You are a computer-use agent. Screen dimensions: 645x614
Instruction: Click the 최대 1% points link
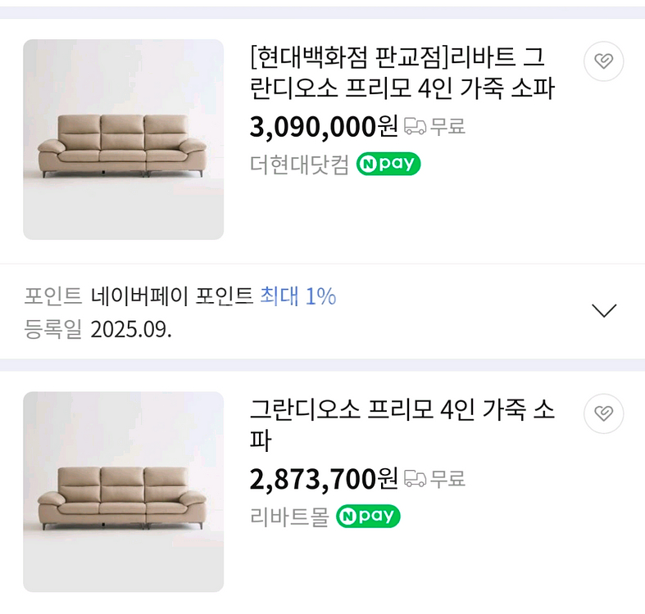pyautogui.click(x=298, y=296)
